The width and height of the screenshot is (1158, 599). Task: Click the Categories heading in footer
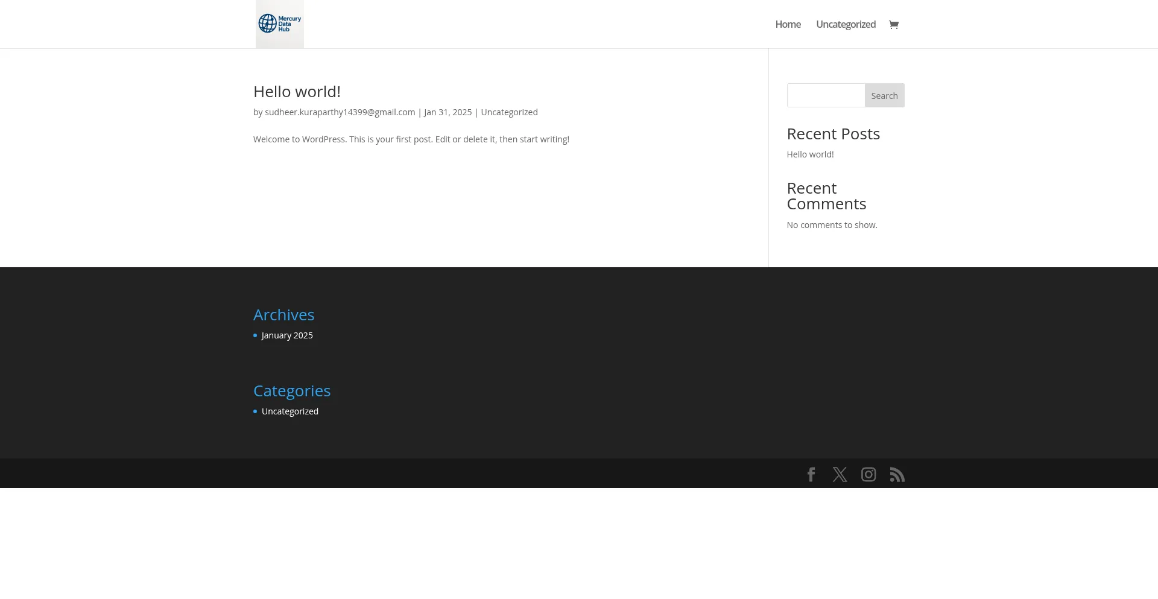click(292, 391)
